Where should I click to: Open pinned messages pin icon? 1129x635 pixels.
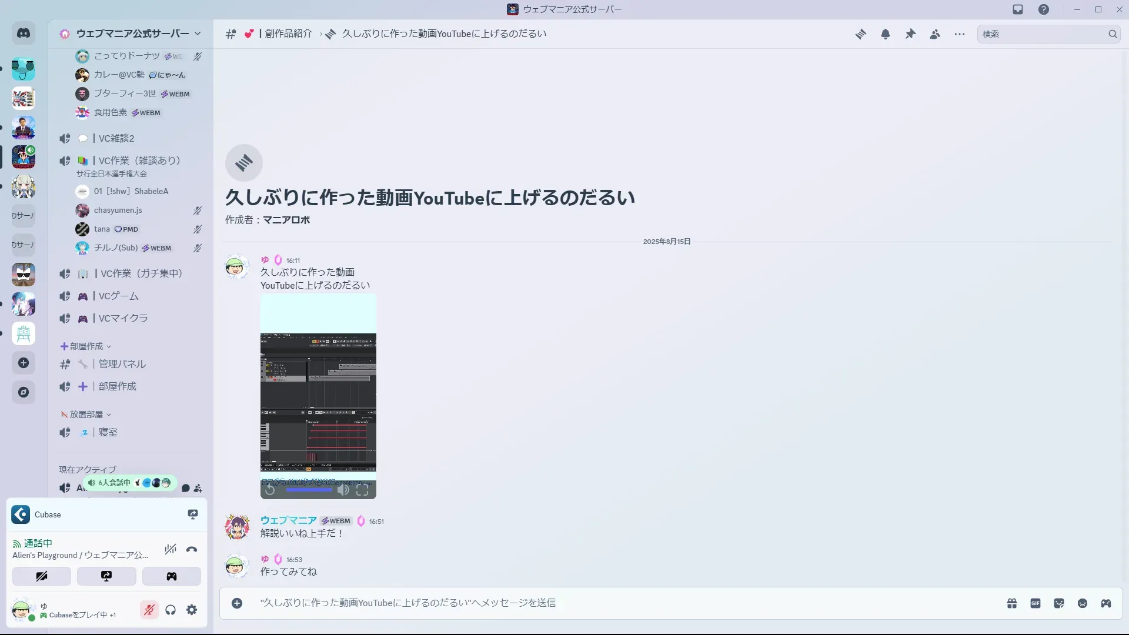(x=910, y=34)
